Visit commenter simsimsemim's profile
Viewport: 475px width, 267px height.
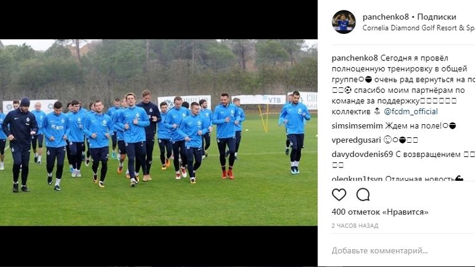(x=357, y=126)
